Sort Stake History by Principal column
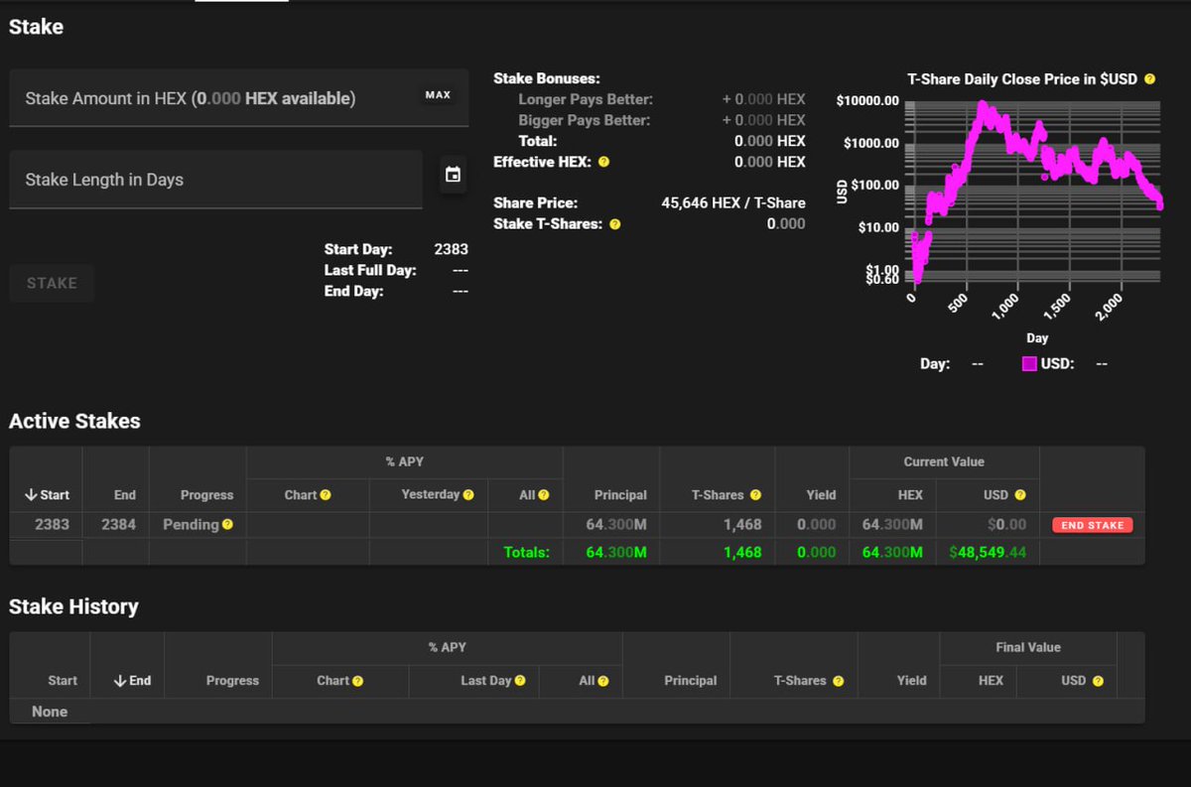This screenshot has width=1191, height=787. tap(691, 681)
